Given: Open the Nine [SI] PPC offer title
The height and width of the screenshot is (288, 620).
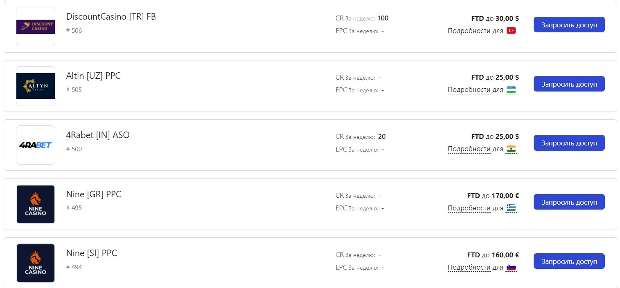Looking at the screenshot, I should [x=92, y=253].
